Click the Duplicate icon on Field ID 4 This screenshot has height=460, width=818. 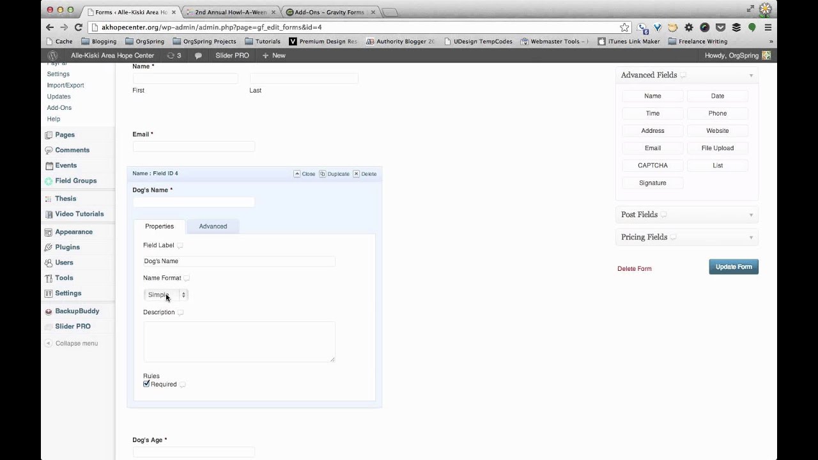323,174
